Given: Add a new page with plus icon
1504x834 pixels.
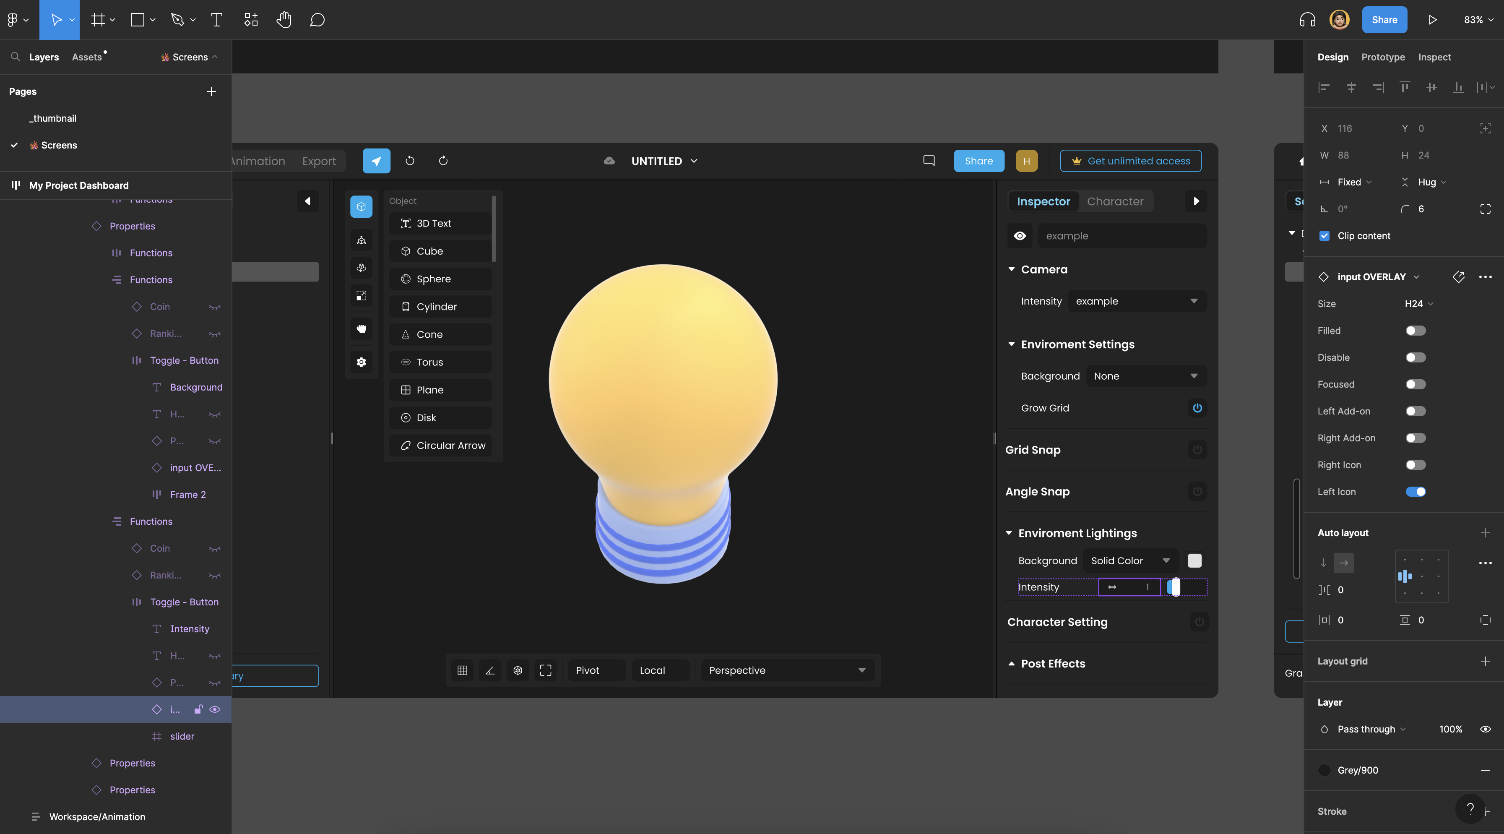Looking at the screenshot, I should [x=211, y=92].
